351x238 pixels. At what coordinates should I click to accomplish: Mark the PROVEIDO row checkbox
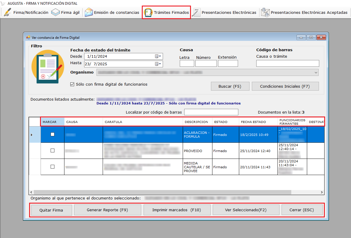[52, 151]
